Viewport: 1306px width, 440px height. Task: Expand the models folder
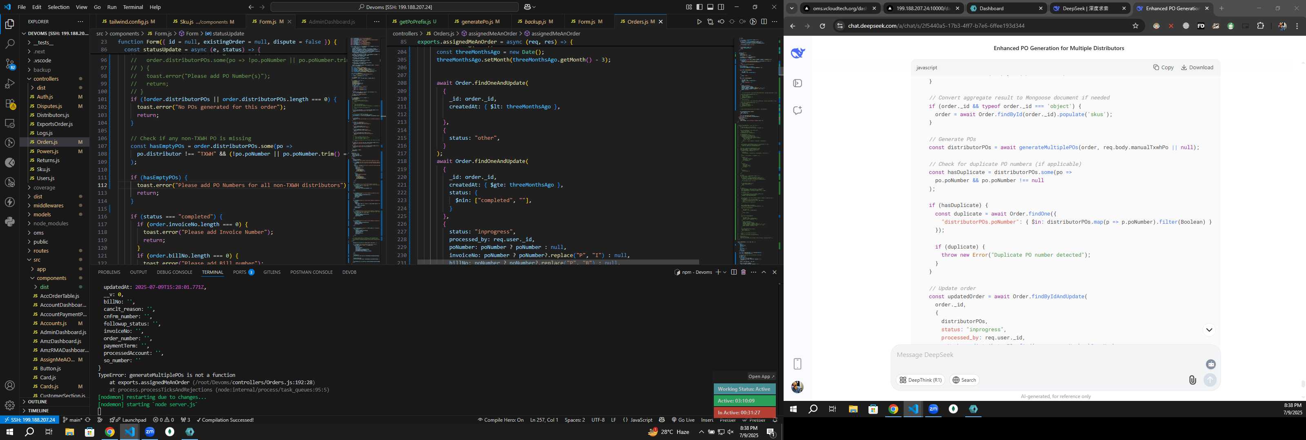click(42, 214)
